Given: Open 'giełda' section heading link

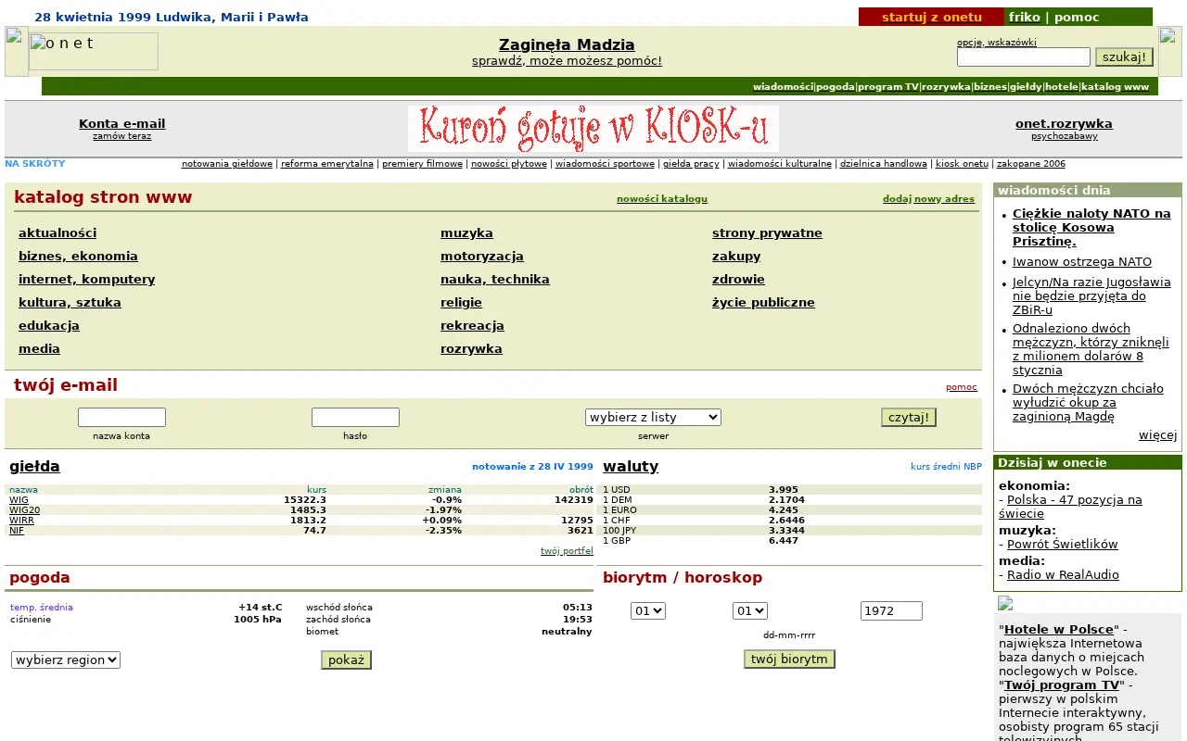Looking at the screenshot, I should pyautogui.click(x=34, y=466).
